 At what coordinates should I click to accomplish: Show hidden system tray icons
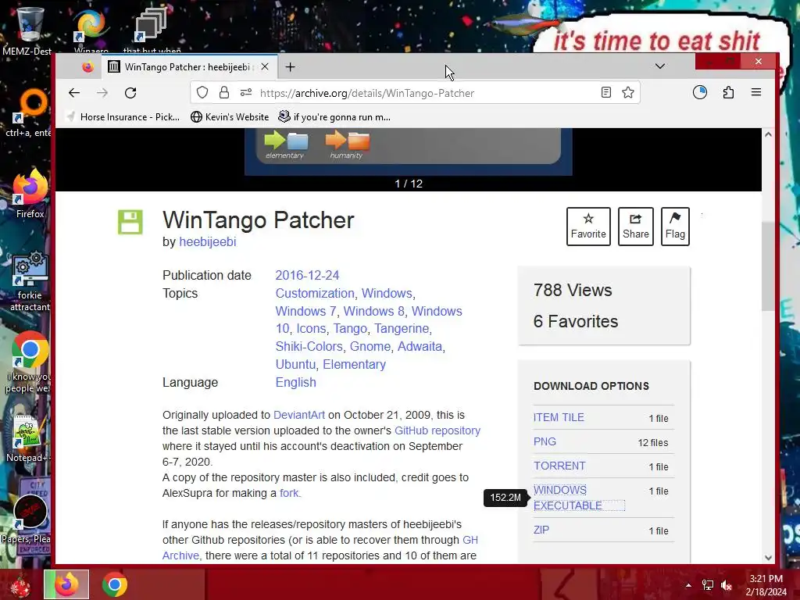(x=688, y=585)
